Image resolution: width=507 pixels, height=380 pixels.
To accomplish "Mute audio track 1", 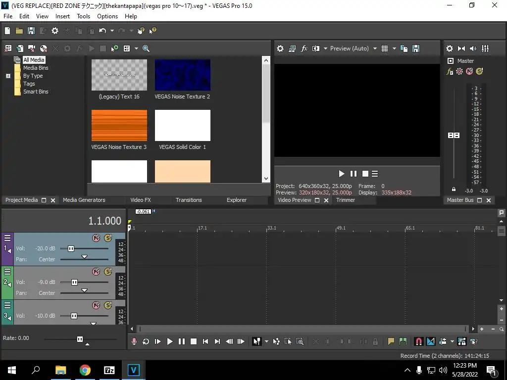I will tap(96, 238).
